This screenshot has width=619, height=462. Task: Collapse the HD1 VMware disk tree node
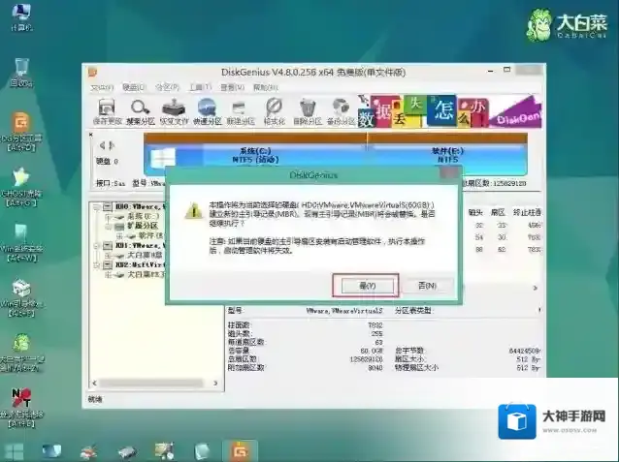94,245
